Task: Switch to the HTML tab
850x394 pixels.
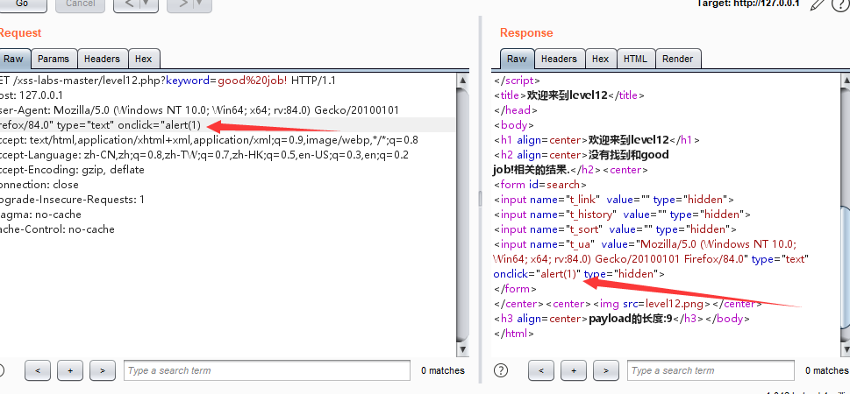Action: [635, 59]
